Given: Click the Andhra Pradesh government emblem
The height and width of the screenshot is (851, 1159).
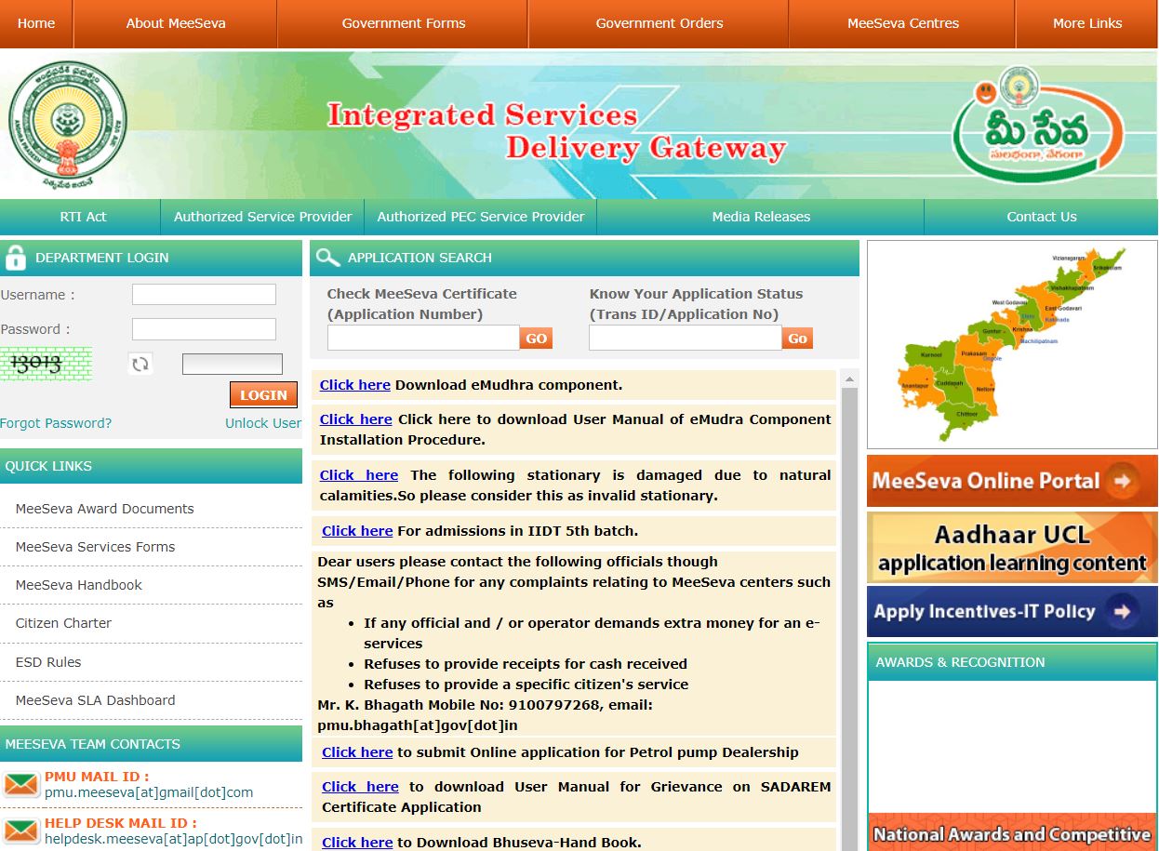Looking at the screenshot, I should pyautogui.click(x=67, y=122).
